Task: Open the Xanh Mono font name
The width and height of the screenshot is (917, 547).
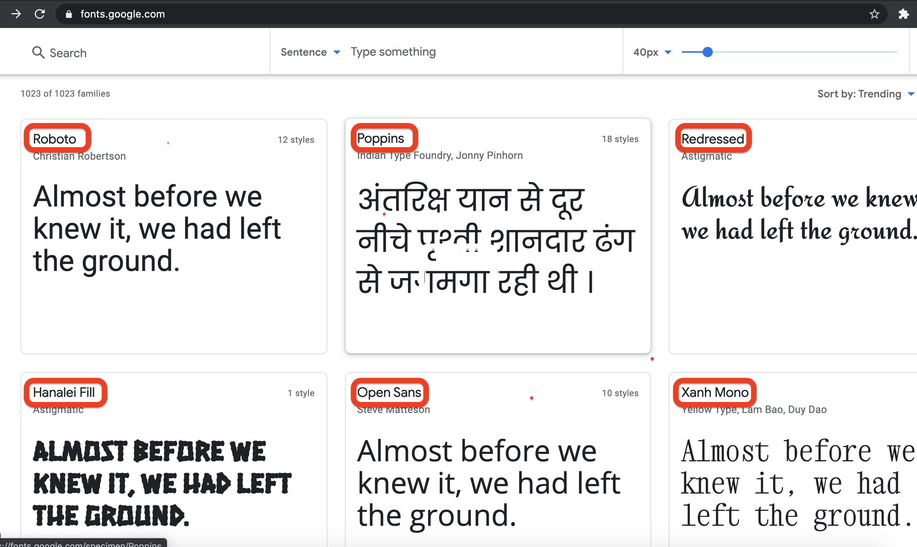Action: 714,392
